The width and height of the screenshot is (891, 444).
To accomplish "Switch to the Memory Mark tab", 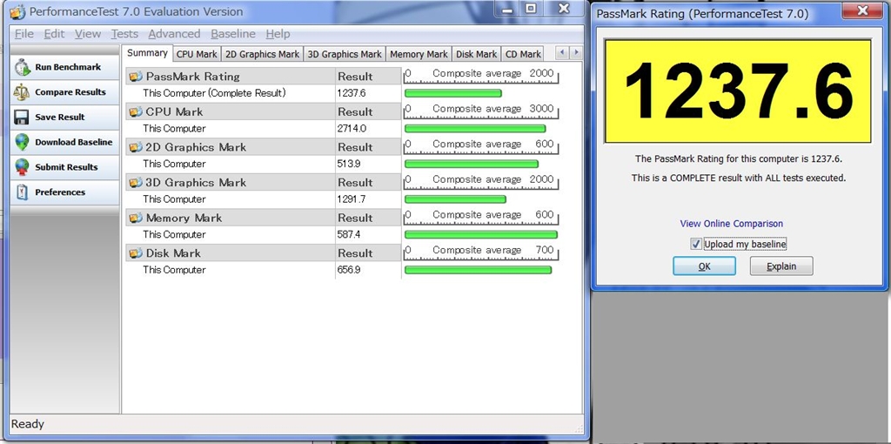I will click(419, 54).
